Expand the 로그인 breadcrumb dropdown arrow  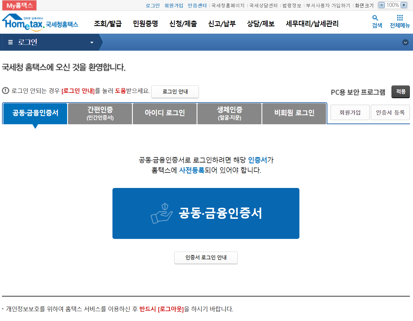click(x=92, y=42)
